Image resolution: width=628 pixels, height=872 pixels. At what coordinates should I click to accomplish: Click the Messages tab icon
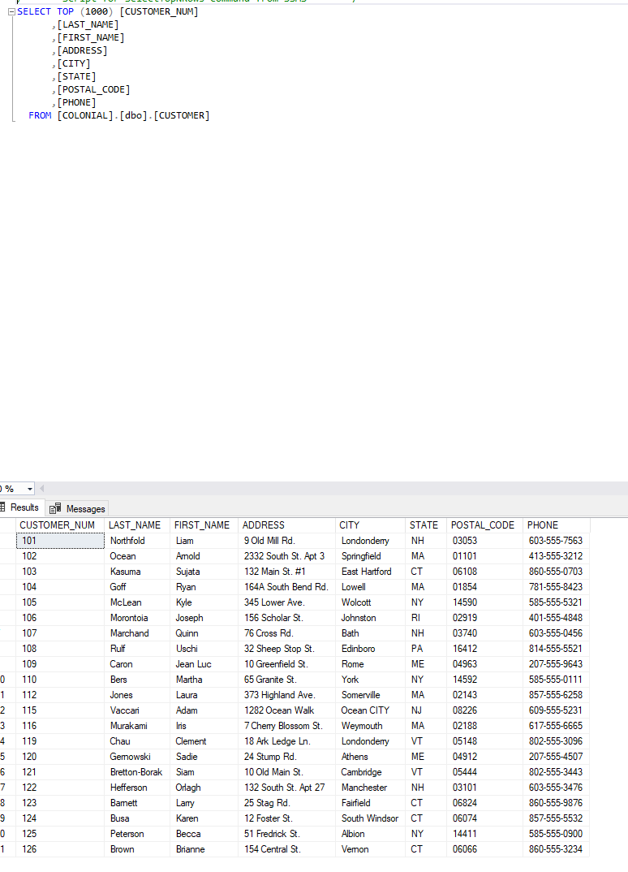click(x=55, y=509)
